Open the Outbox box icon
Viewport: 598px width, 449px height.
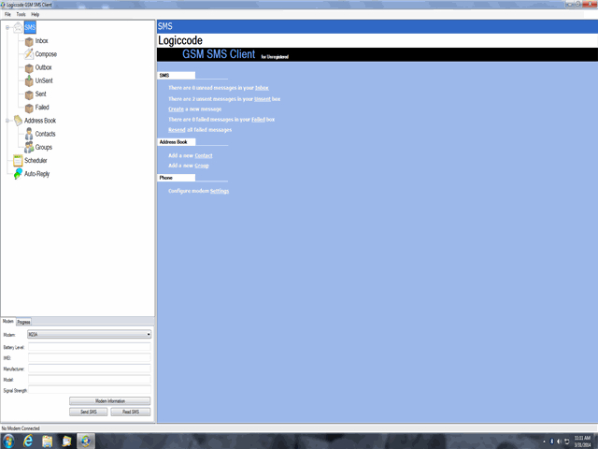click(x=28, y=67)
